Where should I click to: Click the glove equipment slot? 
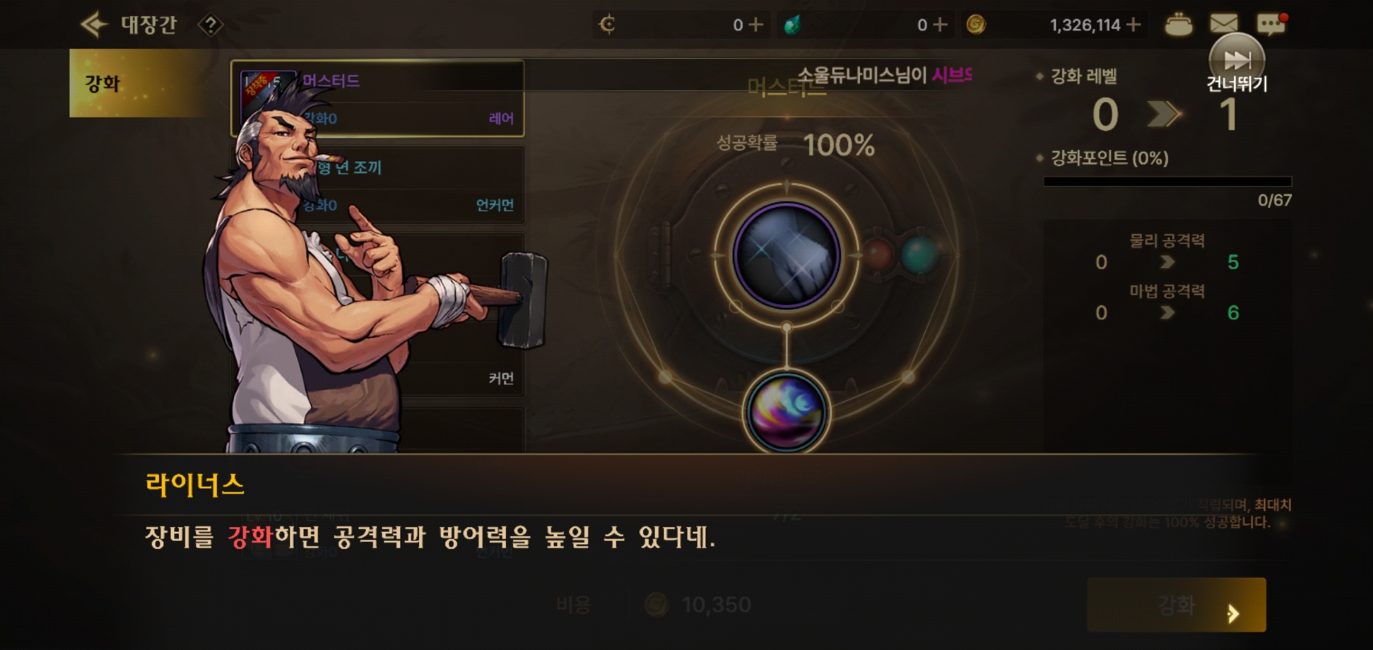coord(786,255)
